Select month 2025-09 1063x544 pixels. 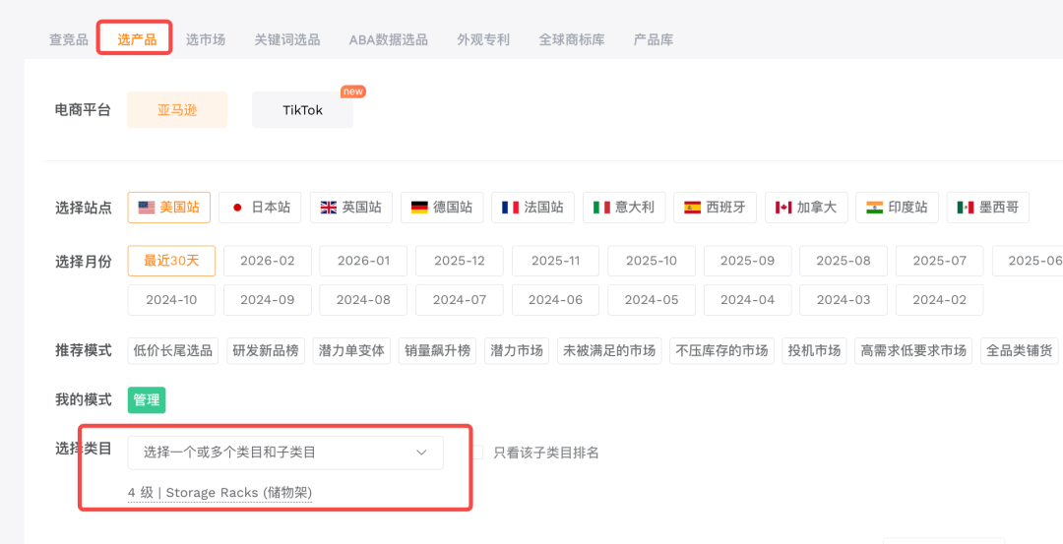[748, 261]
